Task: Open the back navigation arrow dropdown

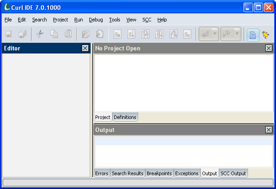Action: 215,34
